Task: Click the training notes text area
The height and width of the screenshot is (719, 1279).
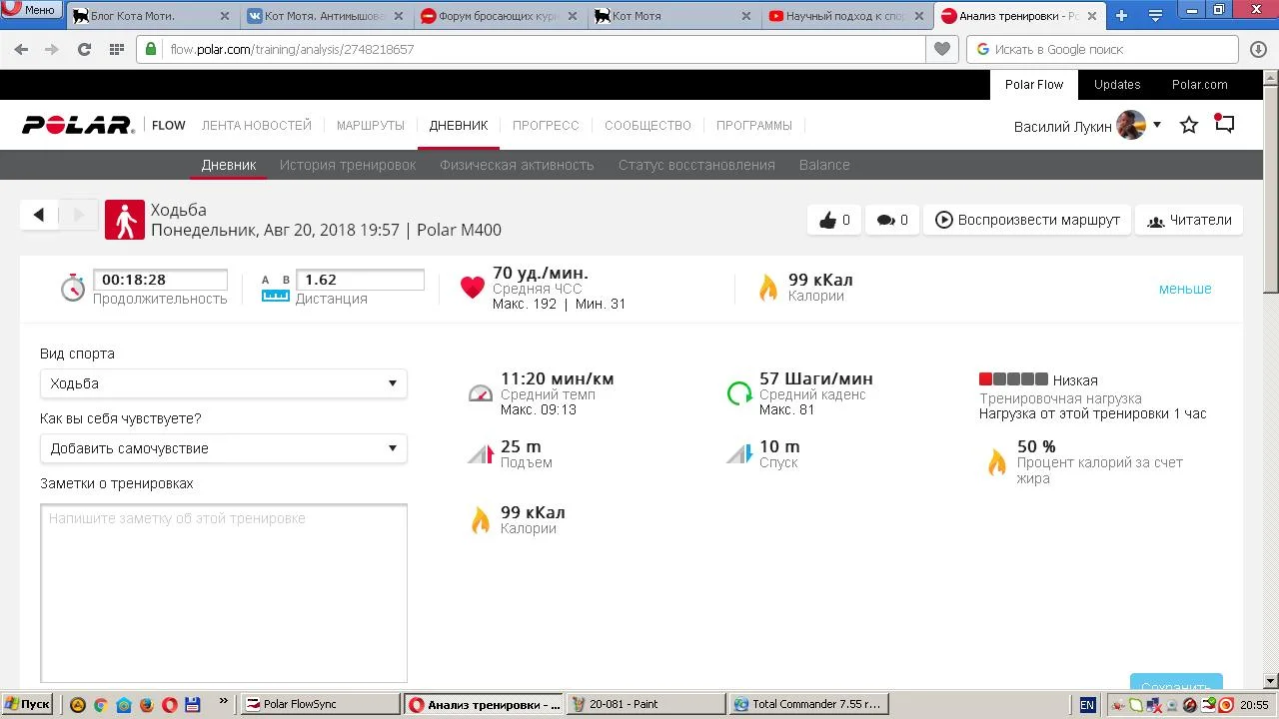Action: click(x=223, y=592)
